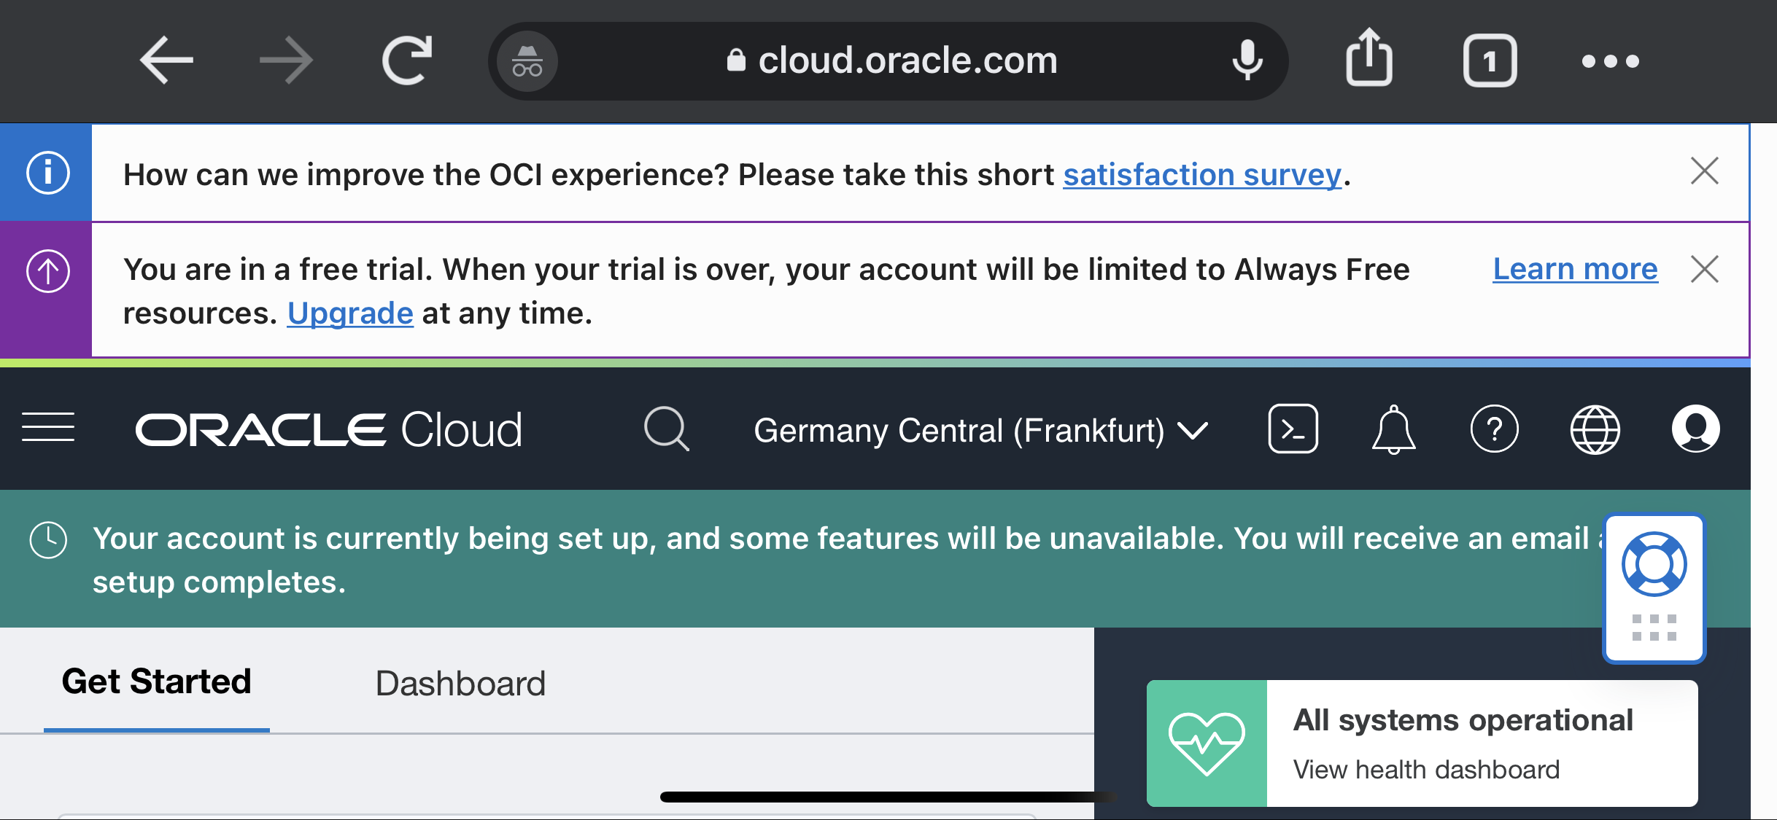Screen dimensions: 1777x820
Task: Reload the page in the browser
Action: pos(407,60)
